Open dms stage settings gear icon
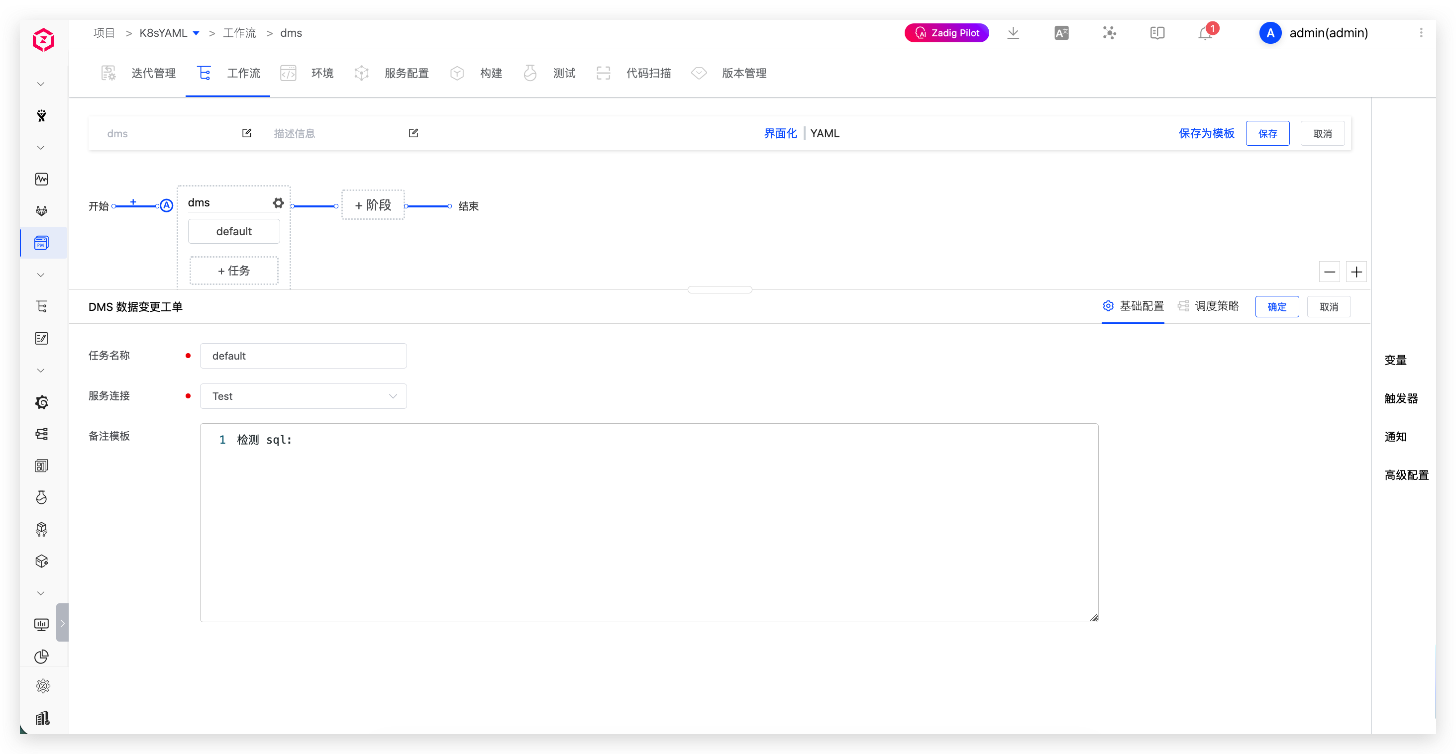The image size is (1456, 754). (278, 203)
